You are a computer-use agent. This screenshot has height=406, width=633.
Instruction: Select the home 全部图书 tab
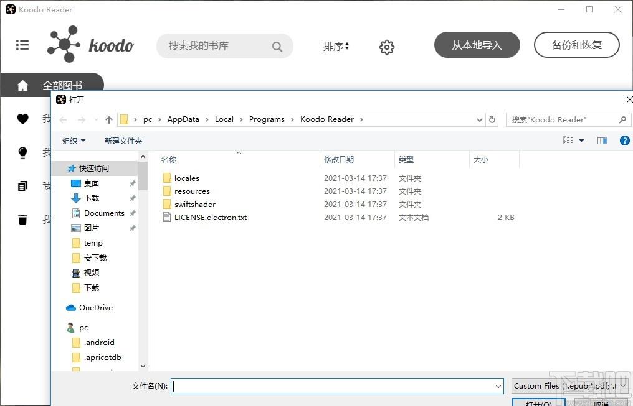tap(52, 85)
